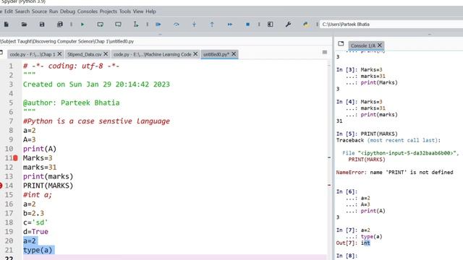463x260 pixels.
Task: Click ipython-input file link in traceback
Action: (407, 153)
